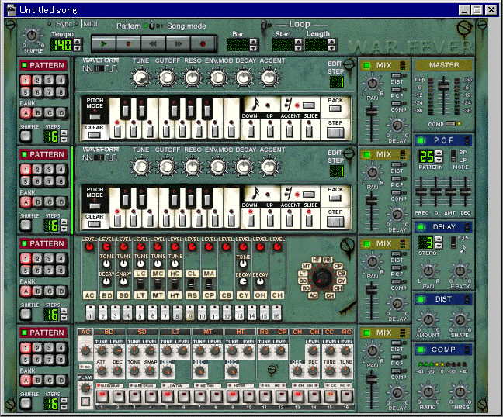Increase PCF pattern number
Image resolution: width=503 pixels, height=417 pixels.
click(x=439, y=153)
